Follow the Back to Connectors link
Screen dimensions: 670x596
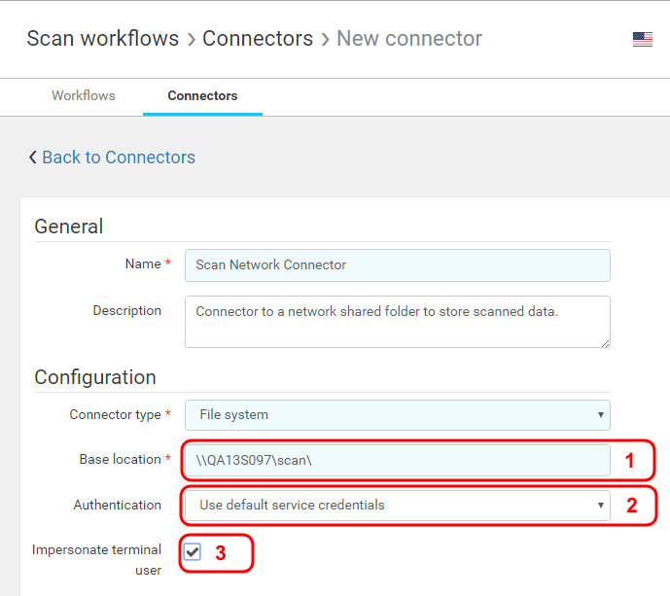click(118, 158)
